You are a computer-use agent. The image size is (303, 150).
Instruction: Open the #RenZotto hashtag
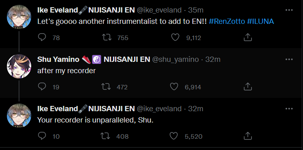coord(227,21)
